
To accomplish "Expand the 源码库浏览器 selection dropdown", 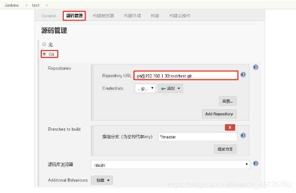I will tap(170, 165).
